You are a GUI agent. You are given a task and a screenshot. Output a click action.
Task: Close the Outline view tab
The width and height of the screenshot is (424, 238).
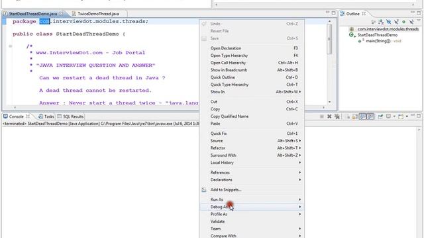tap(364, 13)
